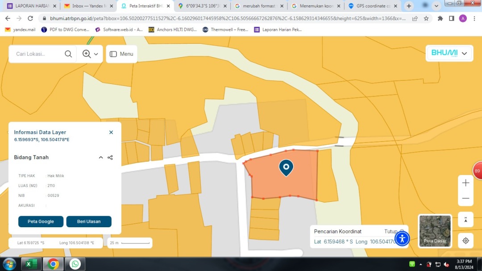Viewport: 482px width, 271px height.
Task: Open the blue accessibility widget
Action: 402,238
